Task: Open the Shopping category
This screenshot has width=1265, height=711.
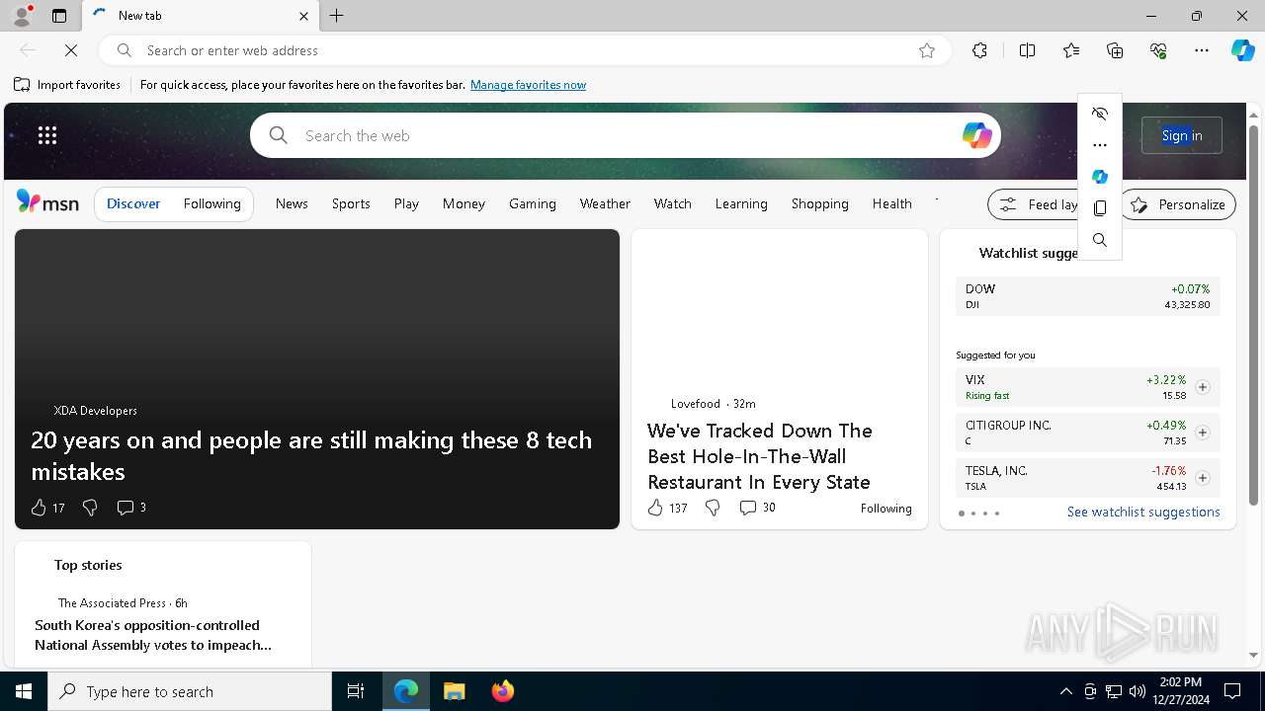Action: coord(820,203)
